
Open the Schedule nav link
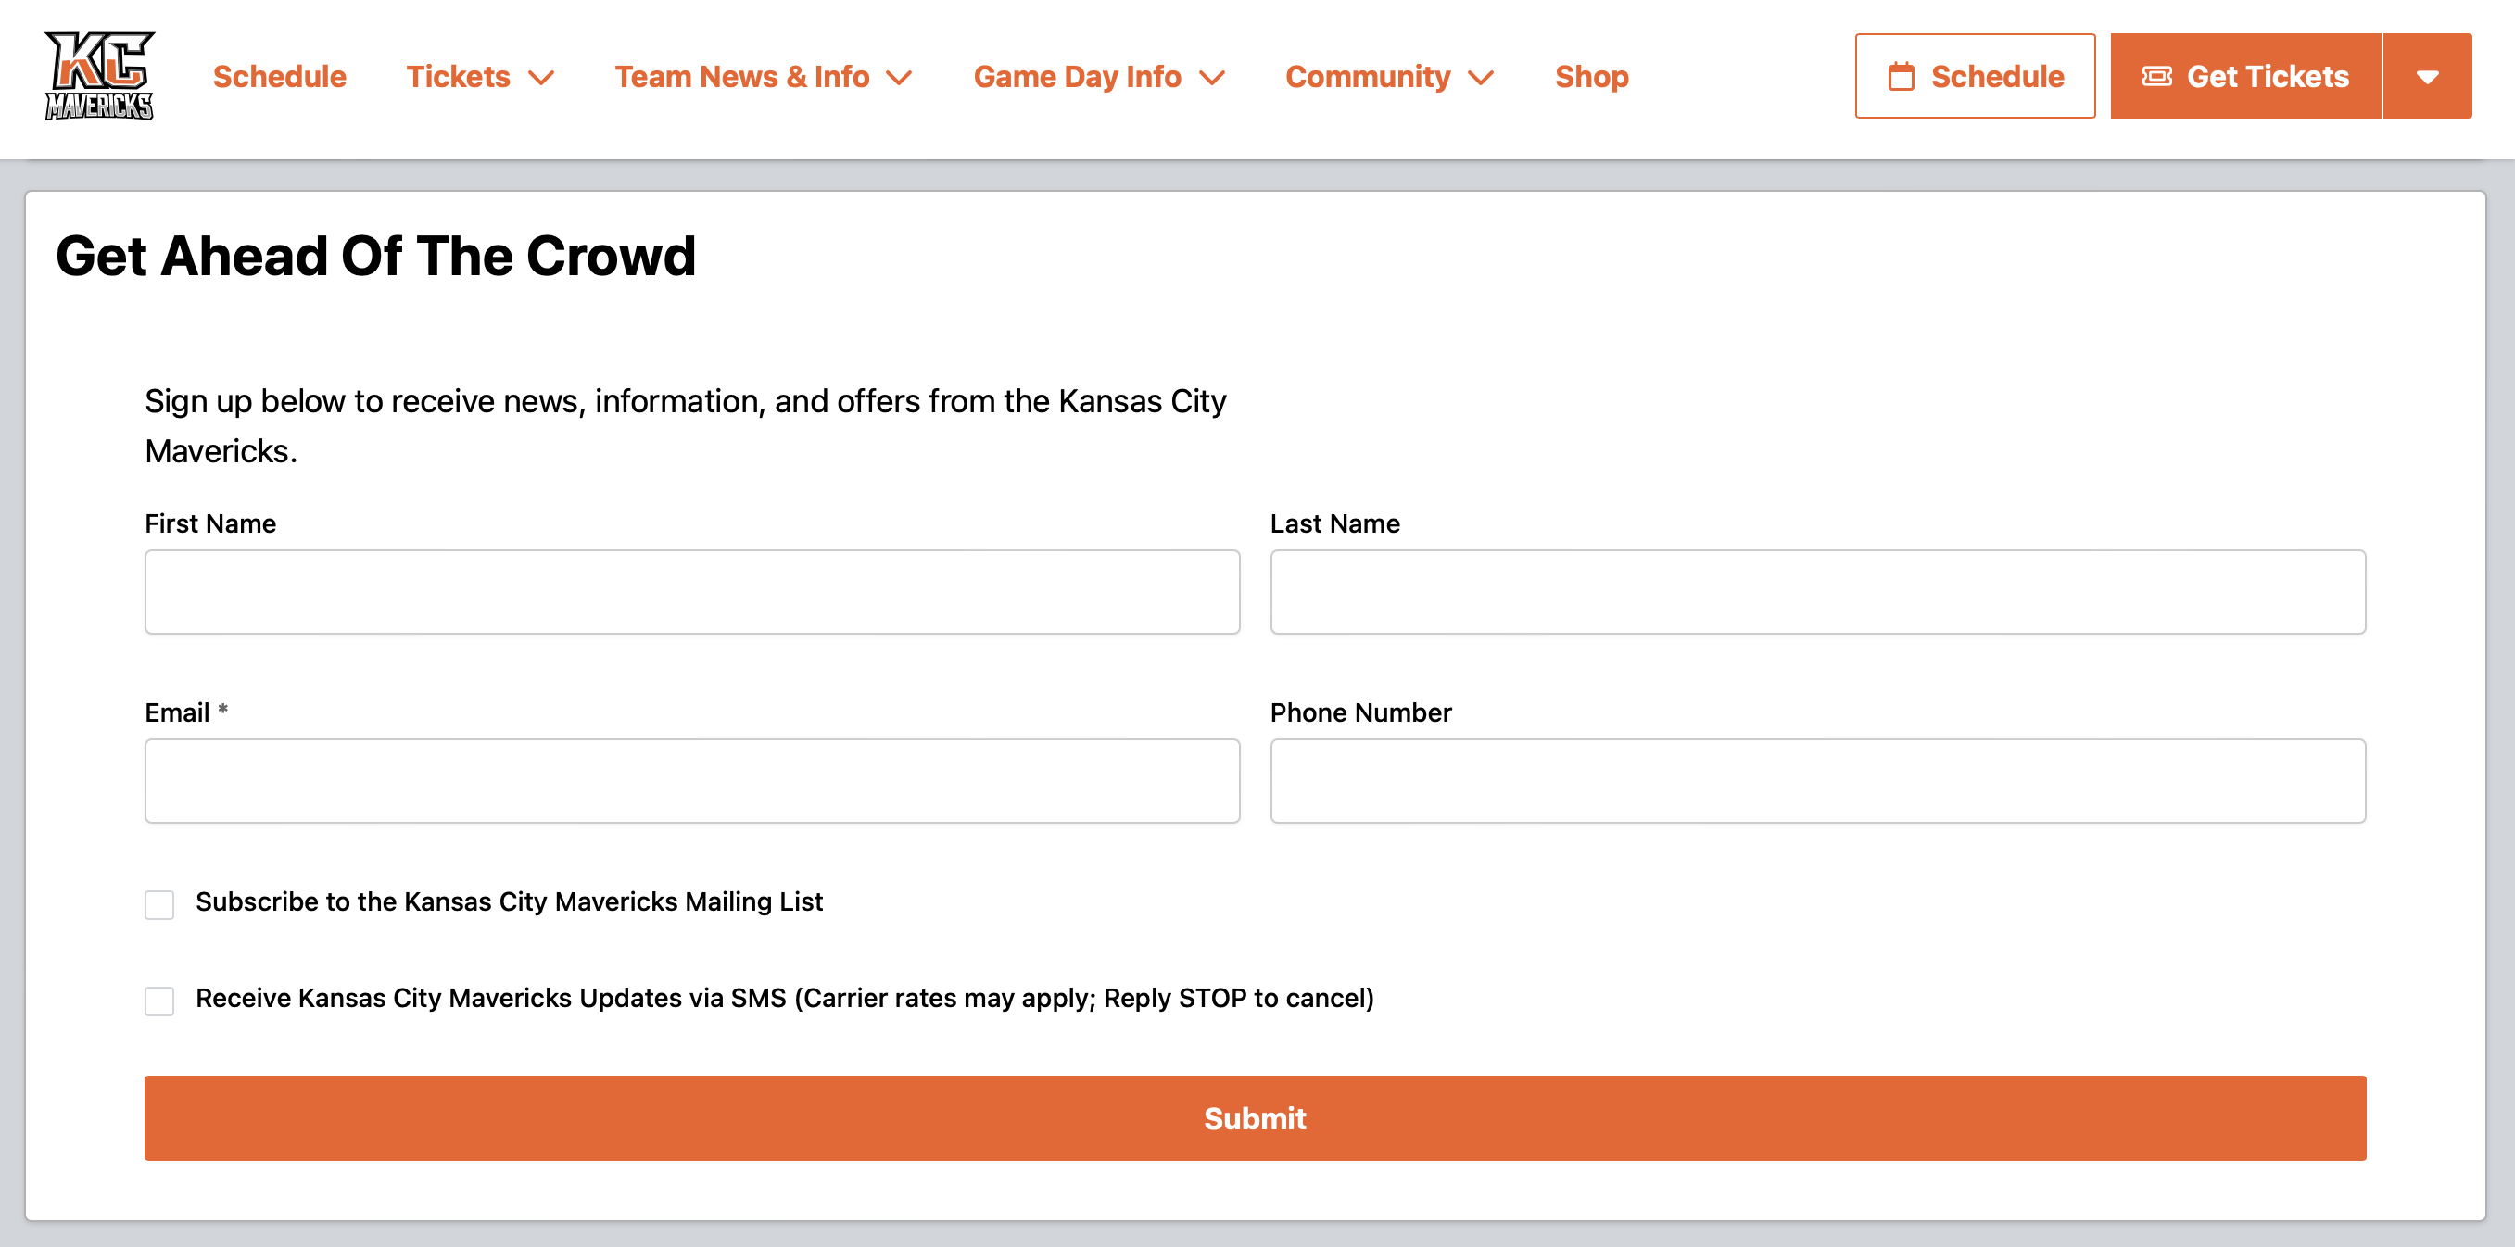click(279, 76)
